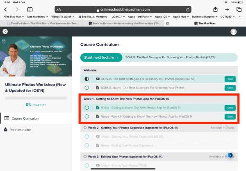
Task: Expand the 200407 favorites folder
Action: click(x=118, y=17)
